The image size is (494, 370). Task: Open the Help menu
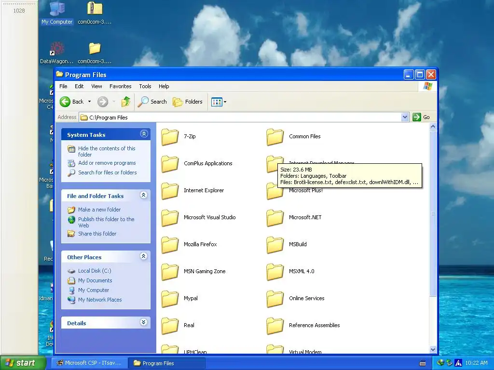tap(164, 86)
